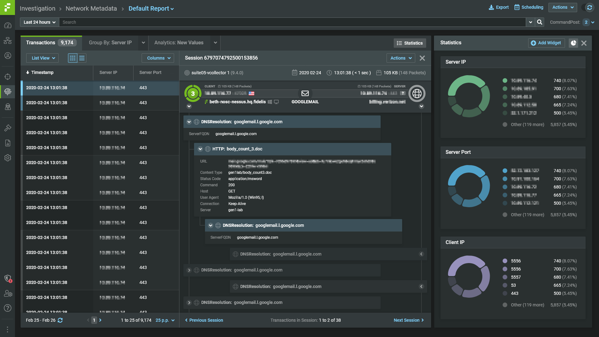
Task: Click the Add Widget button
Action: click(546, 43)
